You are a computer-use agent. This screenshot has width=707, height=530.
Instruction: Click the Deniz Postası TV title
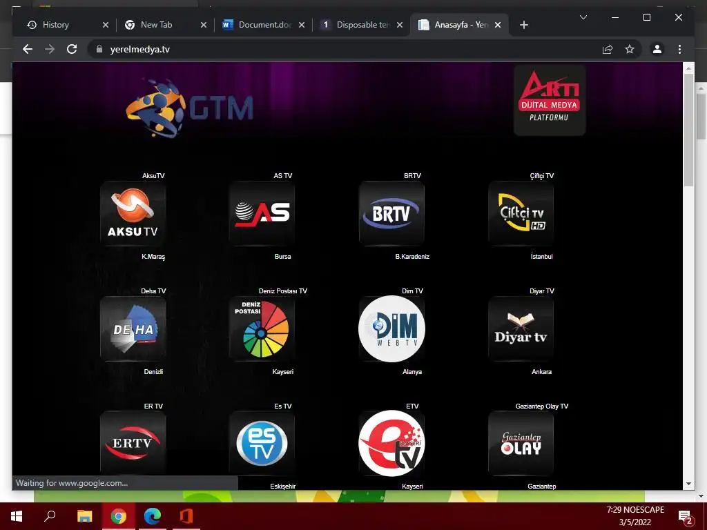(x=282, y=291)
